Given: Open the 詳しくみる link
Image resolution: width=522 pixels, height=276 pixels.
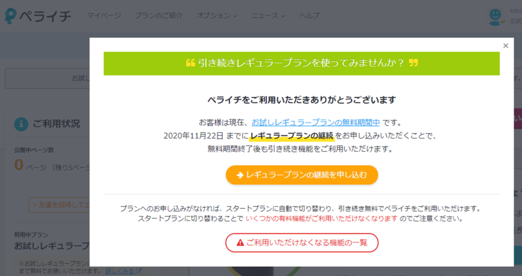Looking at the screenshot, I should [123, 271].
